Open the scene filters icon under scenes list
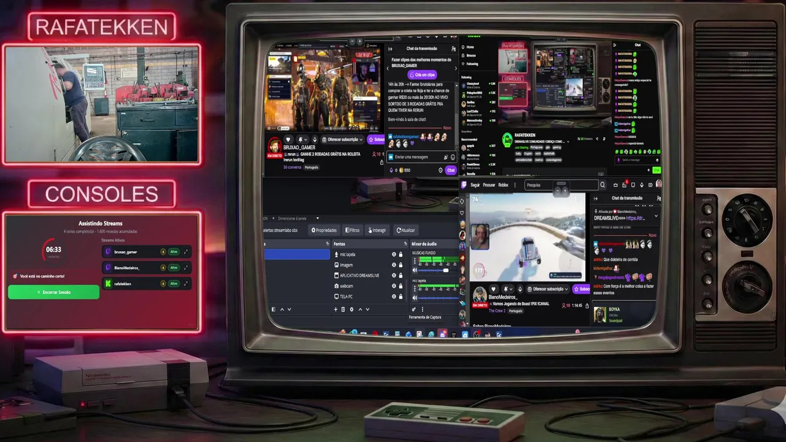Viewport: 786px width, 442px height. 273,309
